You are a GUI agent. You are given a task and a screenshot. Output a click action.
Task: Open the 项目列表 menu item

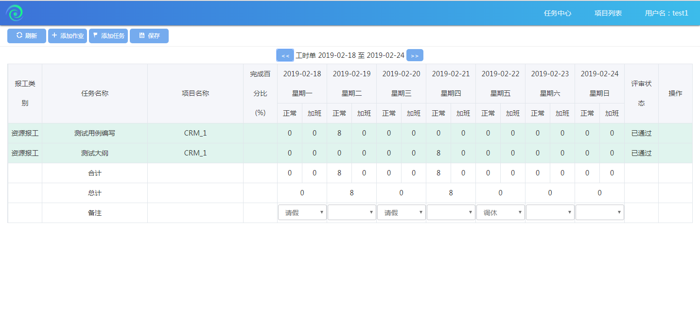click(x=608, y=13)
